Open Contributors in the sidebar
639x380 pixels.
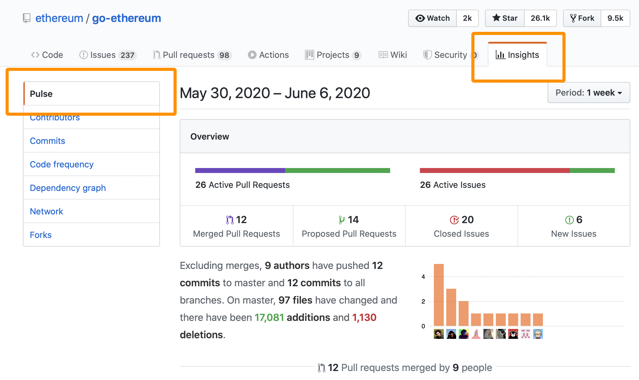pos(91,117)
